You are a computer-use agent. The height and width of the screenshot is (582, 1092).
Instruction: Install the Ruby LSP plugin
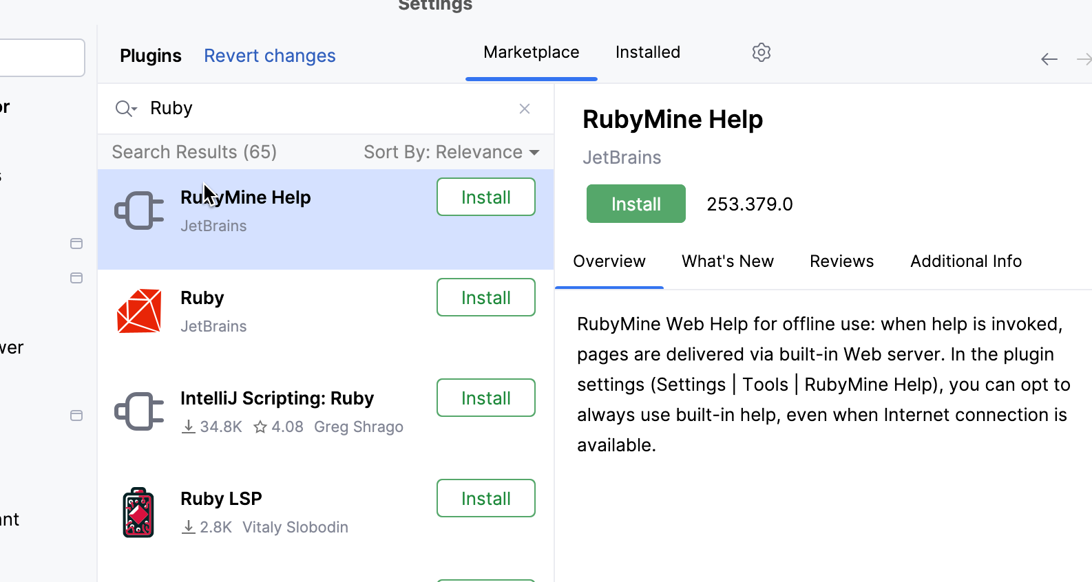coord(485,498)
